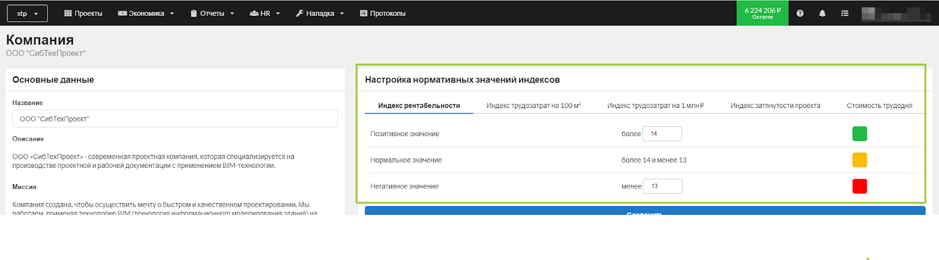Open the notifications bell icon
The height and width of the screenshot is (260, 939).
(822, 13)
